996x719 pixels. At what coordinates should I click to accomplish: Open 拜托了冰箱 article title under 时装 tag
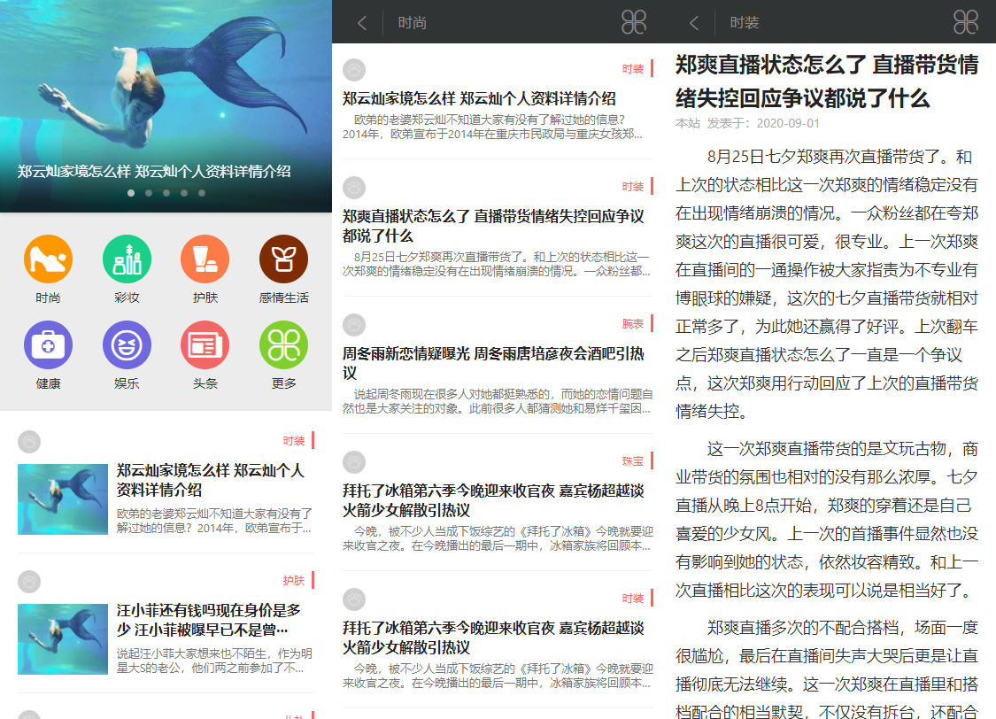[493, 638]
